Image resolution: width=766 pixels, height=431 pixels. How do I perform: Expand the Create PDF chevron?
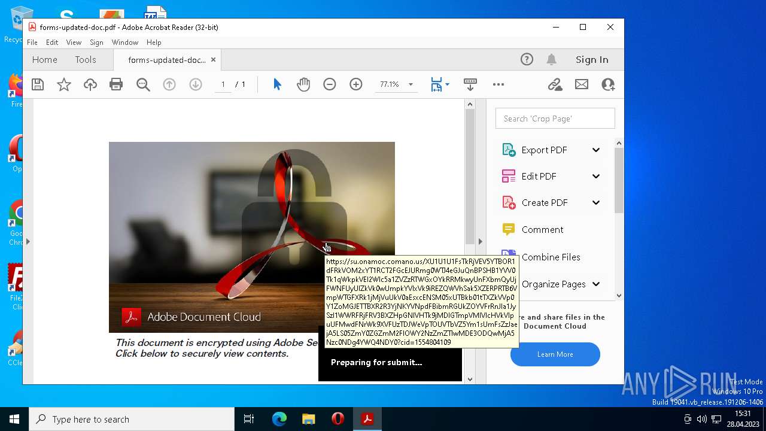[x=596, y=203]
